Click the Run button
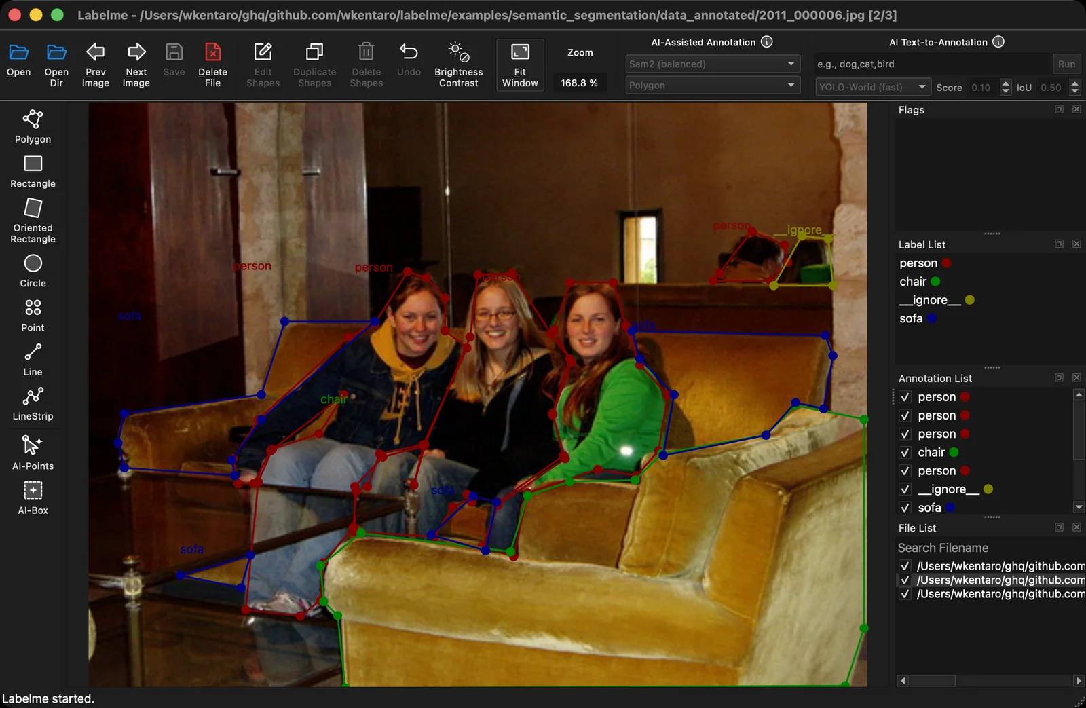This screenshot has height=708, width=1086. (1066, 64)
